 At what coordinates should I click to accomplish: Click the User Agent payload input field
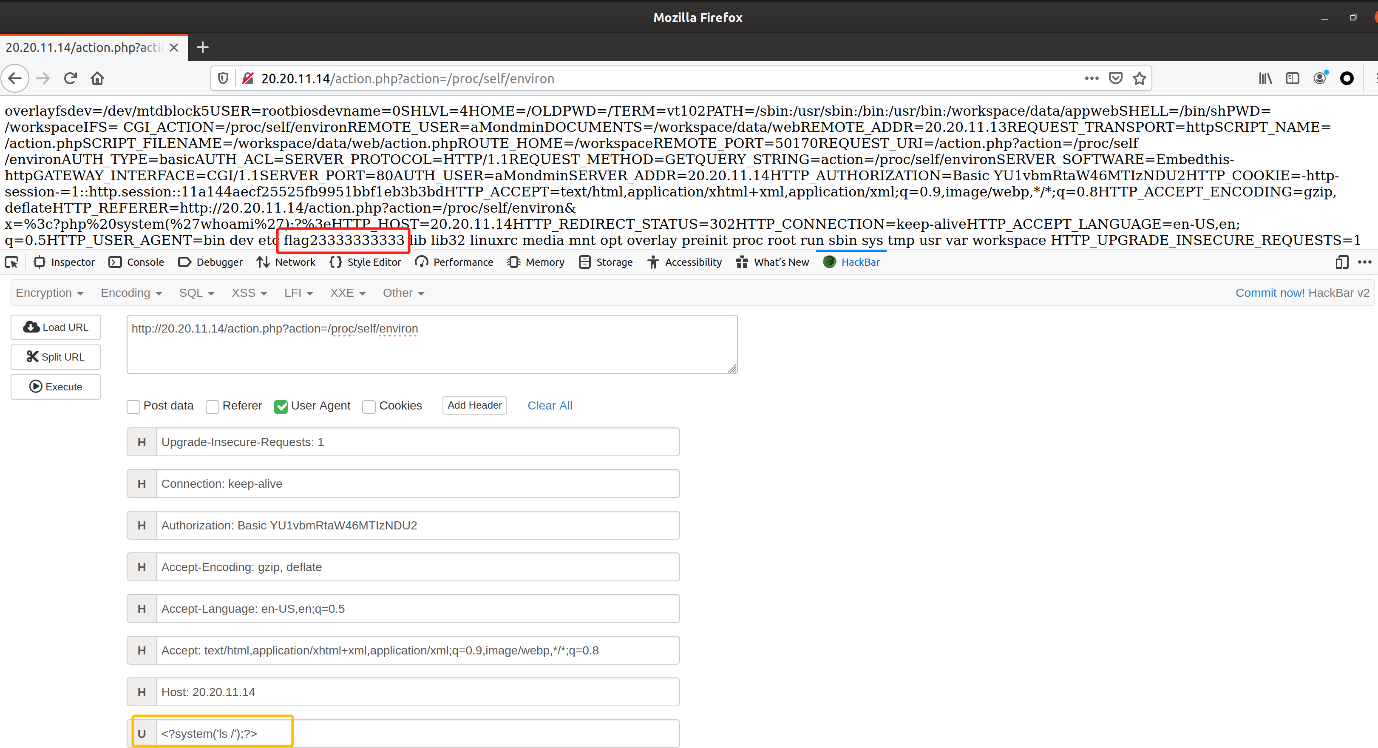click(417, 734)
